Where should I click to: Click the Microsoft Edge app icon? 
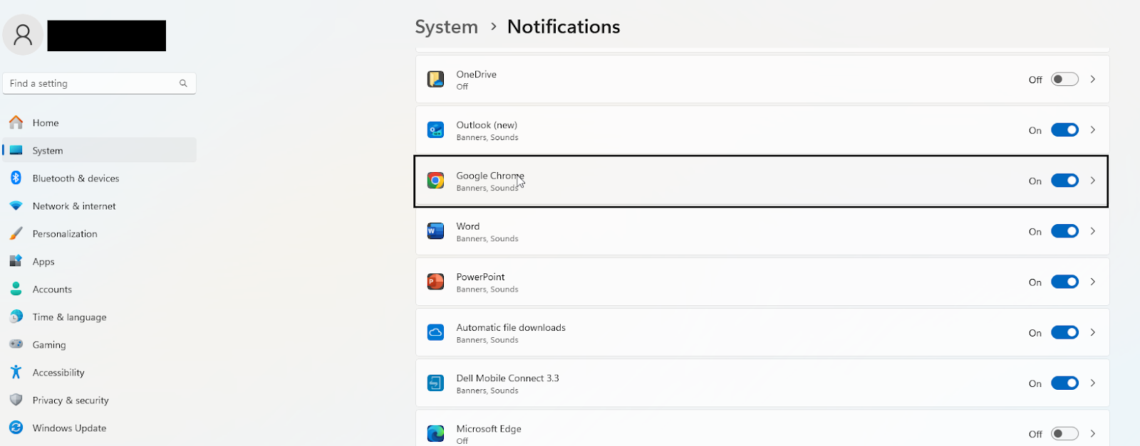click(x=435, y=433)
